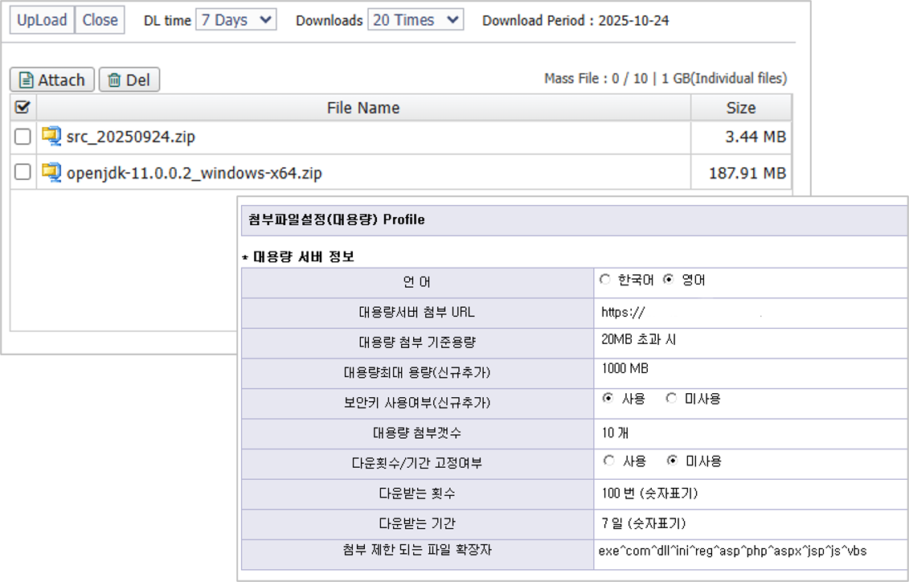Image resolution: width=909 pixels, height=582 pixels.
Task: Select 영어 language radio button
Action: 668,280
